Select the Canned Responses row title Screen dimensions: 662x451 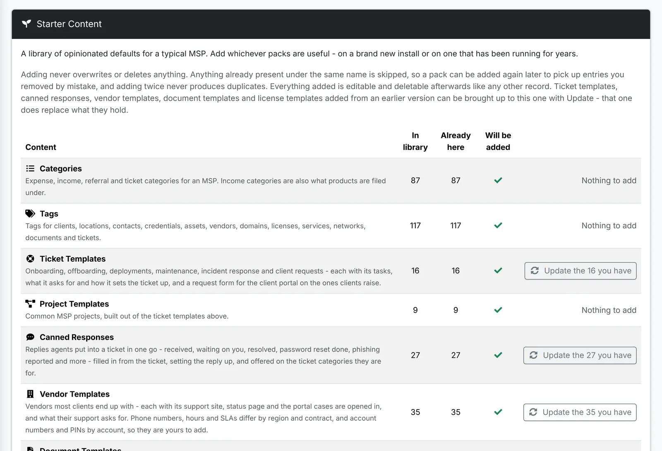(x=77, y=337)
